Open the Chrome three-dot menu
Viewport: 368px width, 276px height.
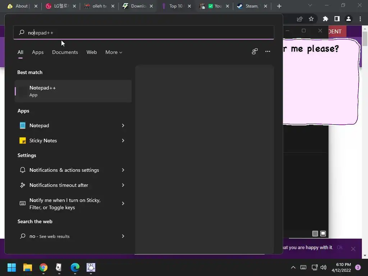point(360,19)
